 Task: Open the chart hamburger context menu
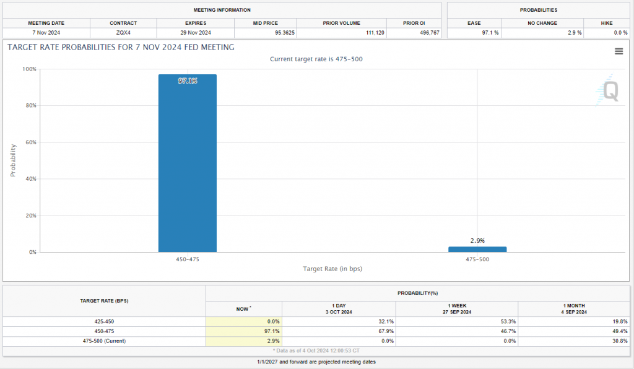coord(619,51)
